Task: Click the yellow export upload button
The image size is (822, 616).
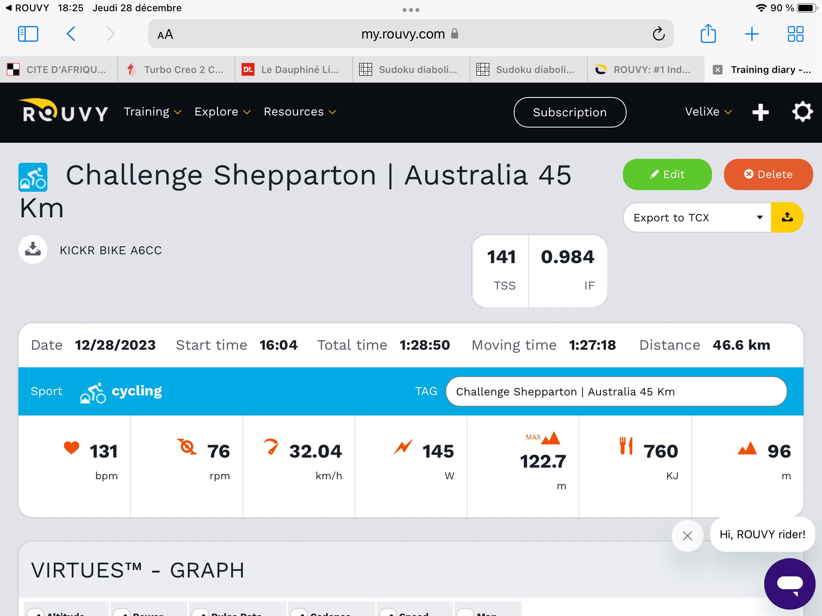Action: click(x=787, y=217)
